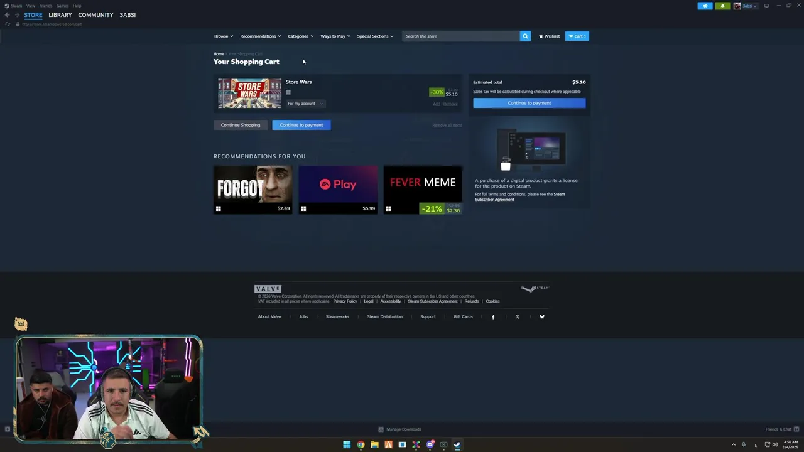Click the blue Cart button
This screenshot has height=452, width=804.
click(x=577, y=36)
